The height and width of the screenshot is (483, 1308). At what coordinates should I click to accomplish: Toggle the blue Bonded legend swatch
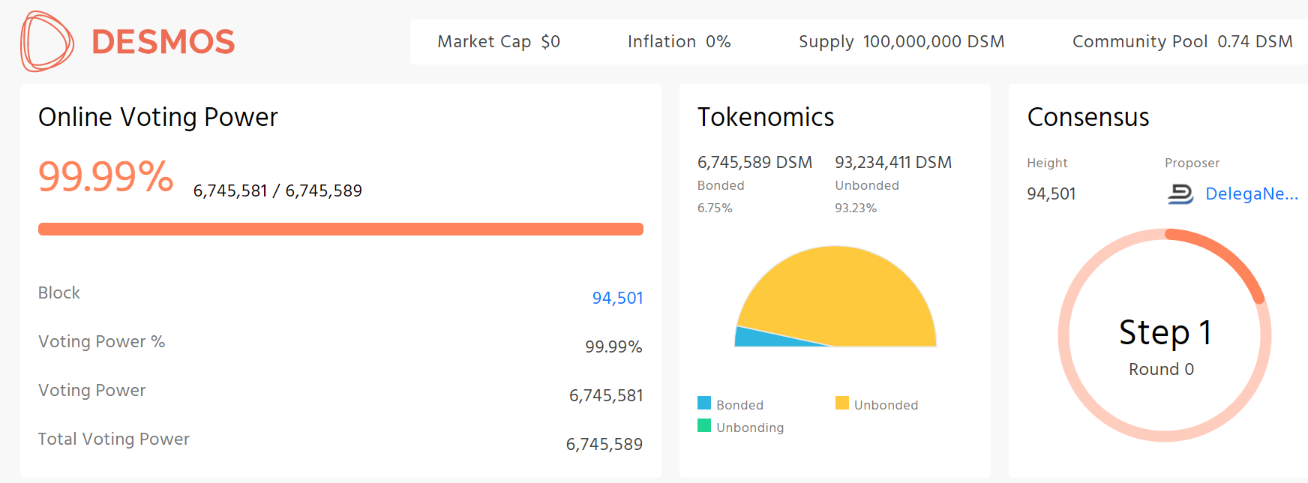[704, 403]
